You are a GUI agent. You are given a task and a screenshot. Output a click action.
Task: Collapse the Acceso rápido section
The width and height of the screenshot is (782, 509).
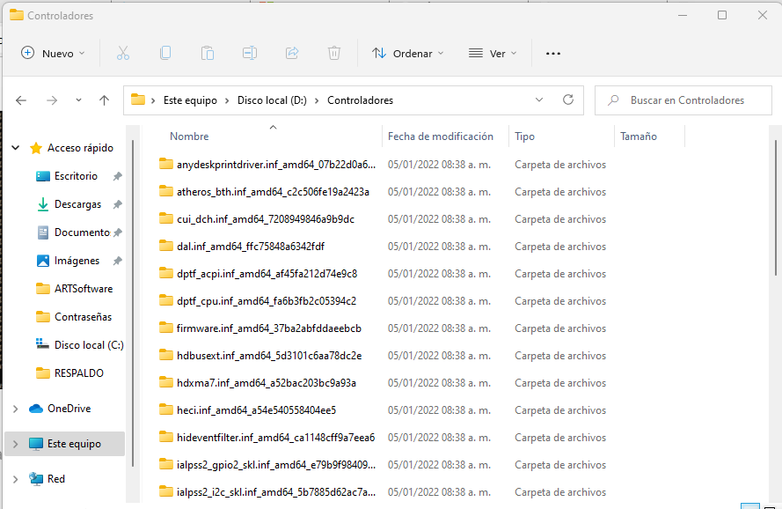click(x=16, y=148)
